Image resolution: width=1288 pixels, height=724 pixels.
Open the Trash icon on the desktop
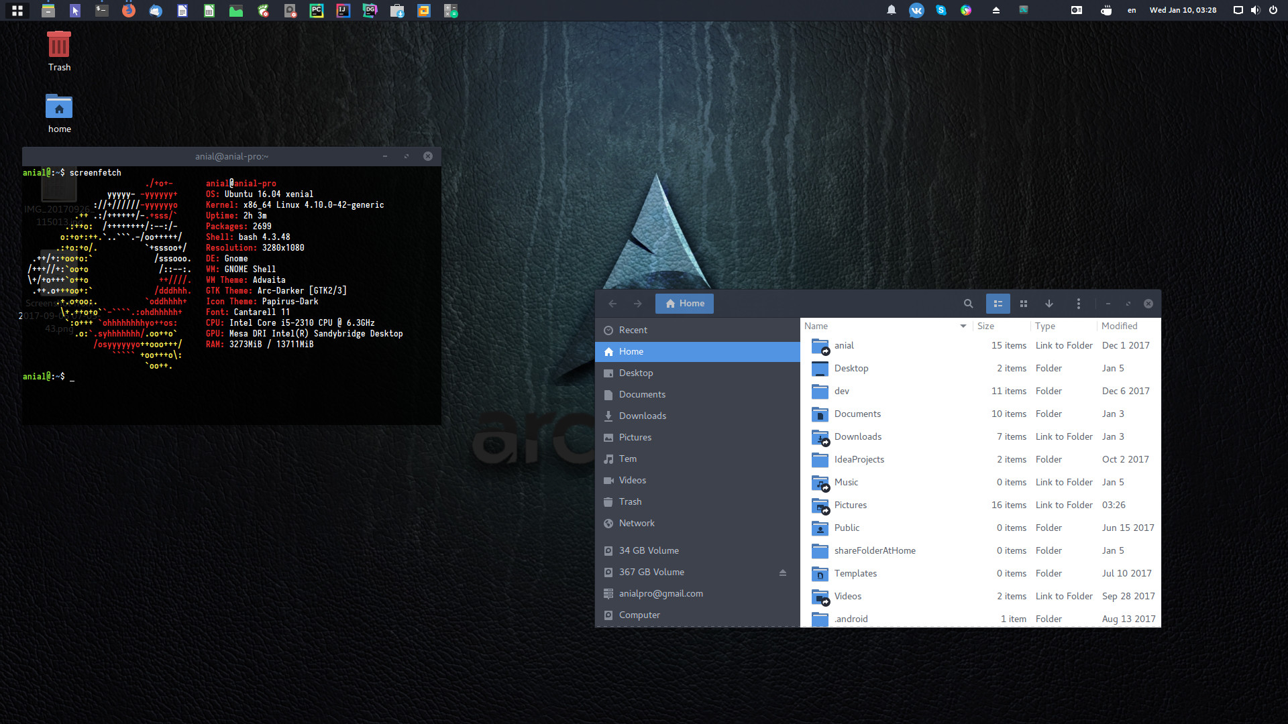pos(59,52)
